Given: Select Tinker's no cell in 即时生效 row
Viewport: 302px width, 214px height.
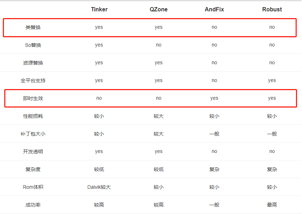Looking at the screenshot, I should (99, 98).
